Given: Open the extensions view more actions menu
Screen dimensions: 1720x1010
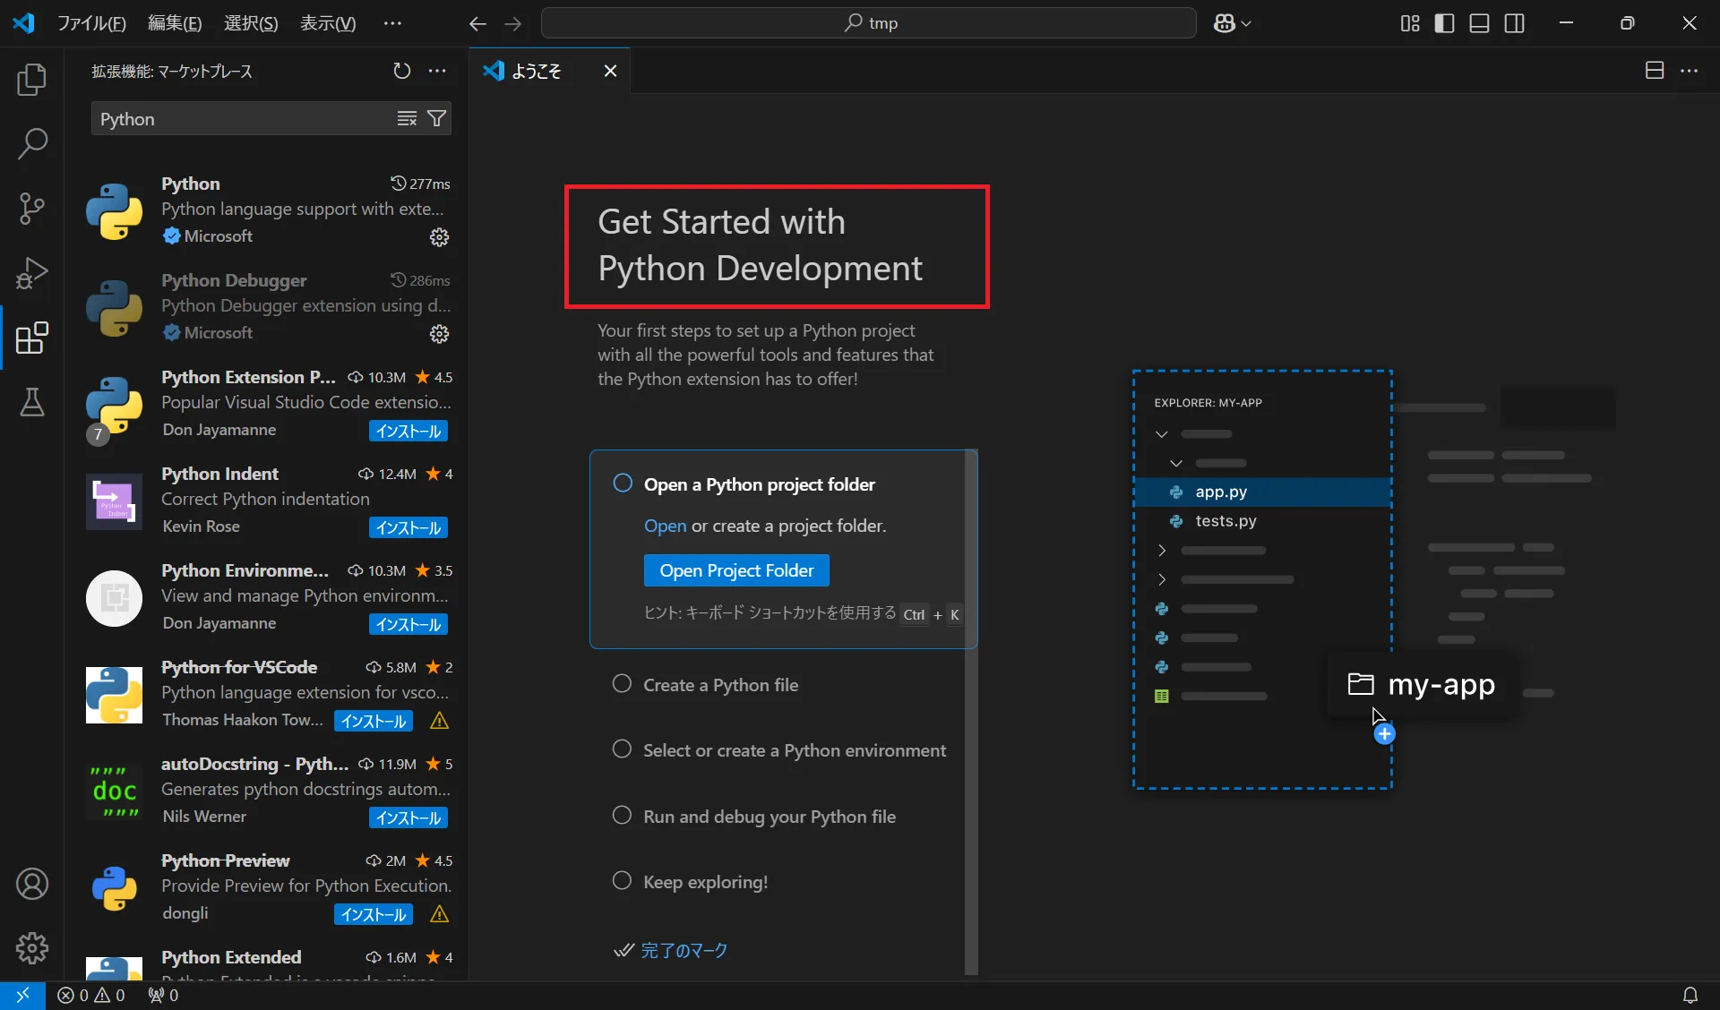Looking at the screenshot, I should [x=437, y=71].
